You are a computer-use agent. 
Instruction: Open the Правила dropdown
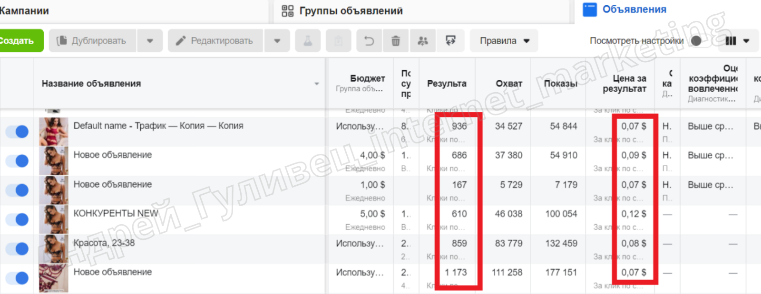(x=504, y=41)
